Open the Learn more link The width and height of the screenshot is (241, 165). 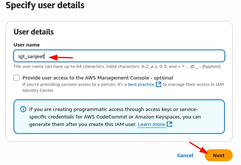tap(151, 124)
